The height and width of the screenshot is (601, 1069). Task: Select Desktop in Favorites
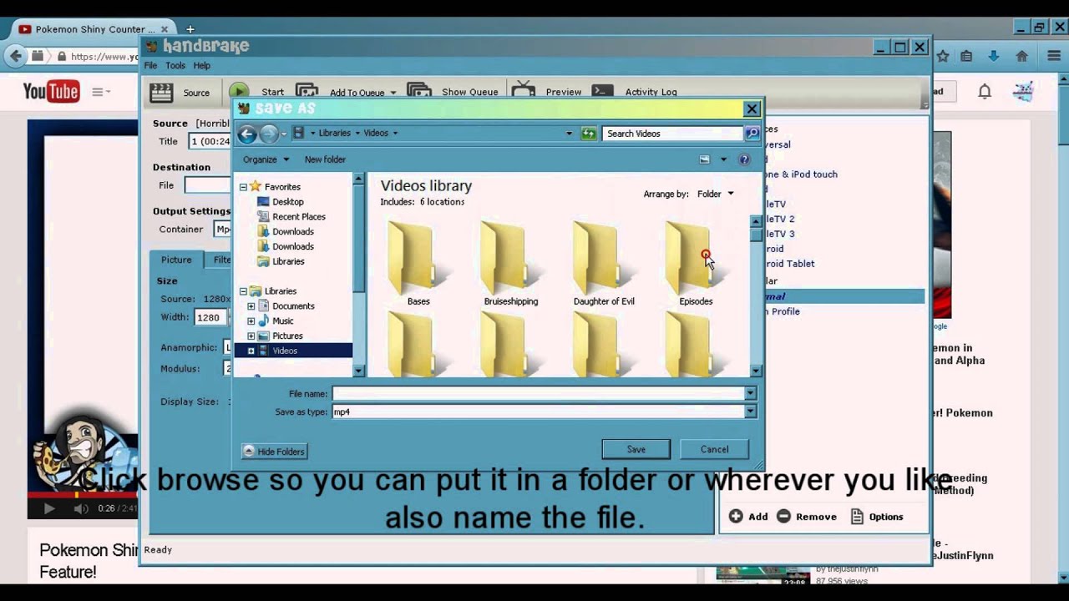click(x=287, y=202)
